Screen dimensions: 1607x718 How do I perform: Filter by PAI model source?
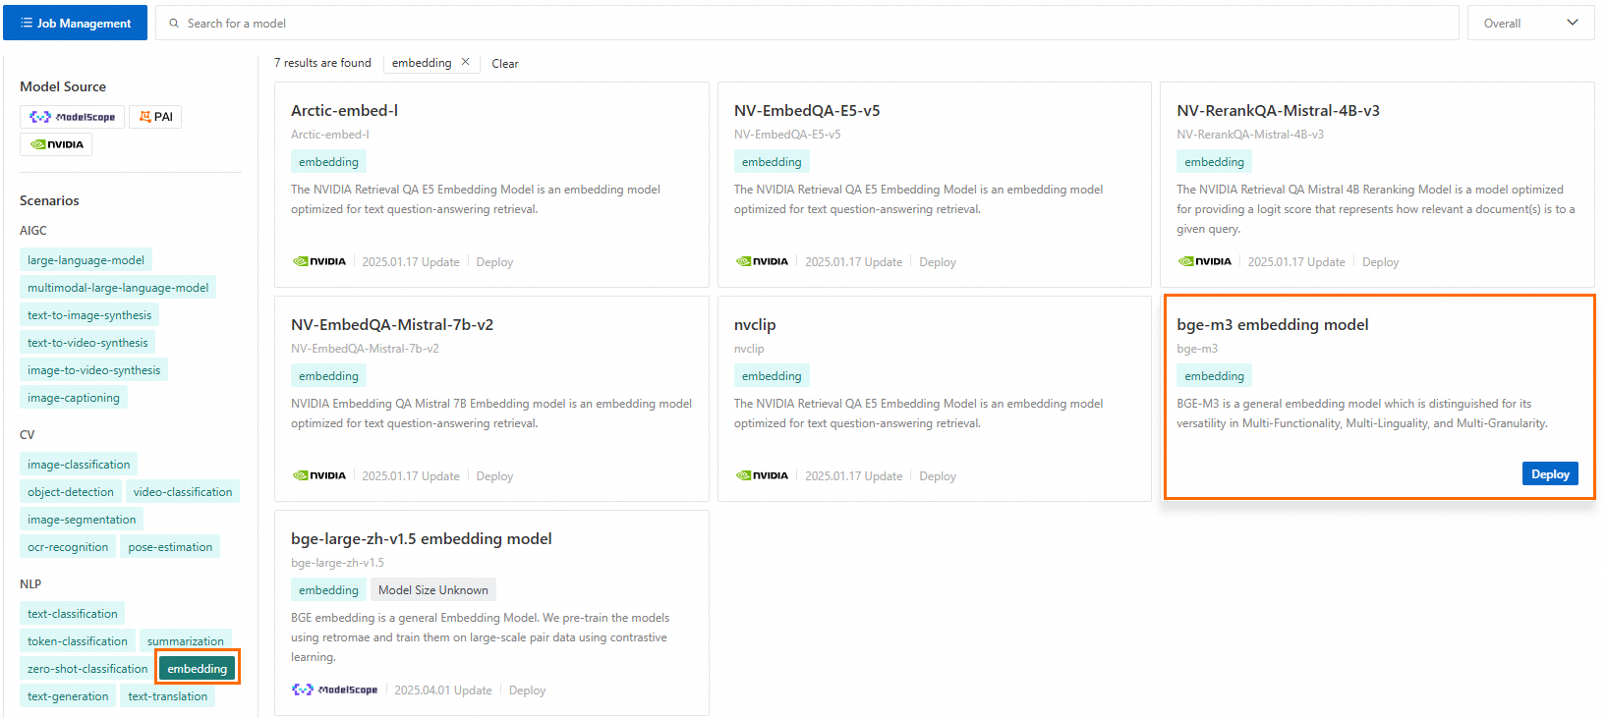[x=155, y=117]
